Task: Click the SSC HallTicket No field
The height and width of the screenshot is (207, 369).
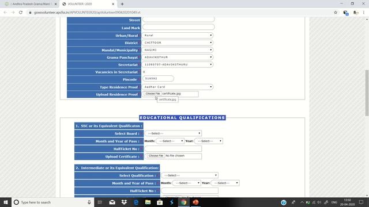Action: pos(173,148)
